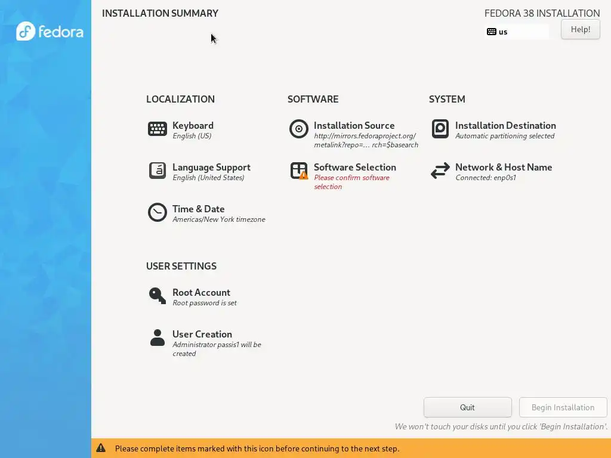Open User Creation settings
This screenshot has height=458, width=611.
click(x=202, y=334)
